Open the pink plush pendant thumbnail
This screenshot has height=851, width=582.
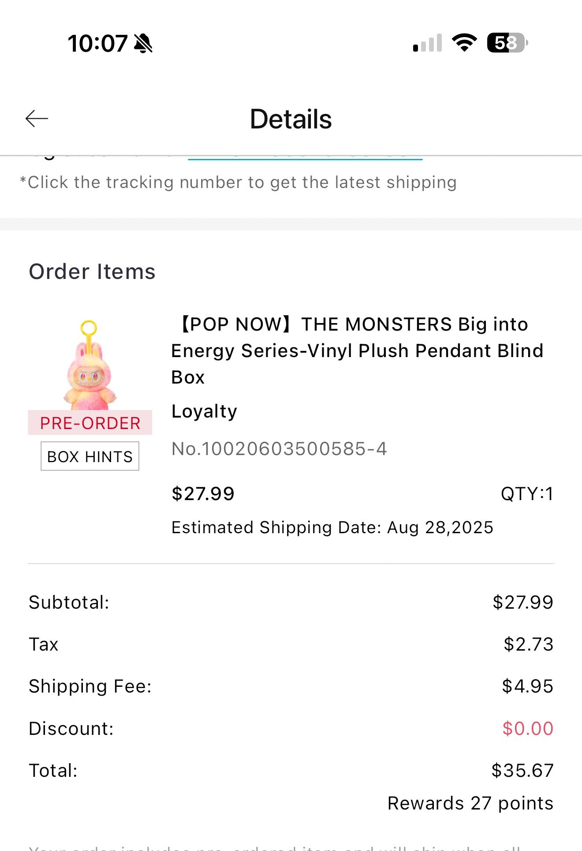coord(90,365)
